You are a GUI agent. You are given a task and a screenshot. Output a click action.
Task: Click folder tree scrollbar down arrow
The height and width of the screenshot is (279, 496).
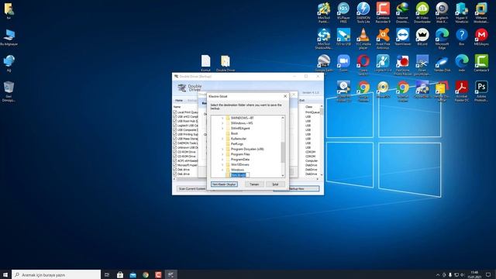point(283,175)
